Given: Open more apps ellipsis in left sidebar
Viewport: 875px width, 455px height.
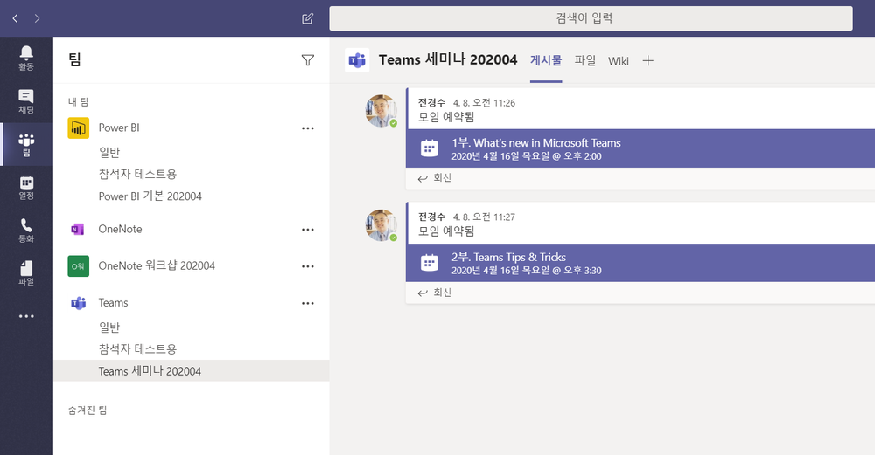Looking at the screenshot, I should click(x=26, y=316).
